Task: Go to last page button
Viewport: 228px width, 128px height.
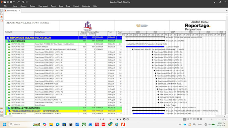Action: point(121,119)
